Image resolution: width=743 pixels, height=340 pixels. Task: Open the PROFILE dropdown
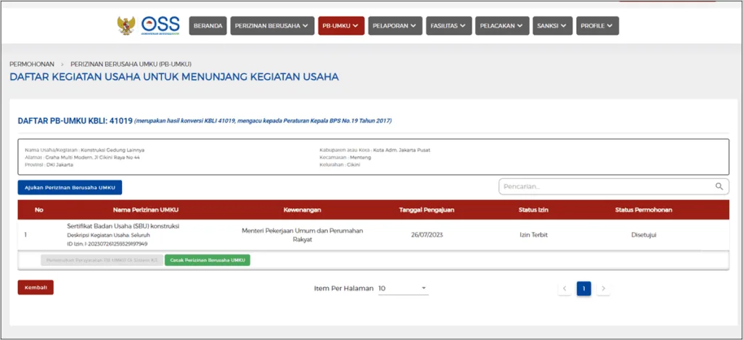[598, 26]
